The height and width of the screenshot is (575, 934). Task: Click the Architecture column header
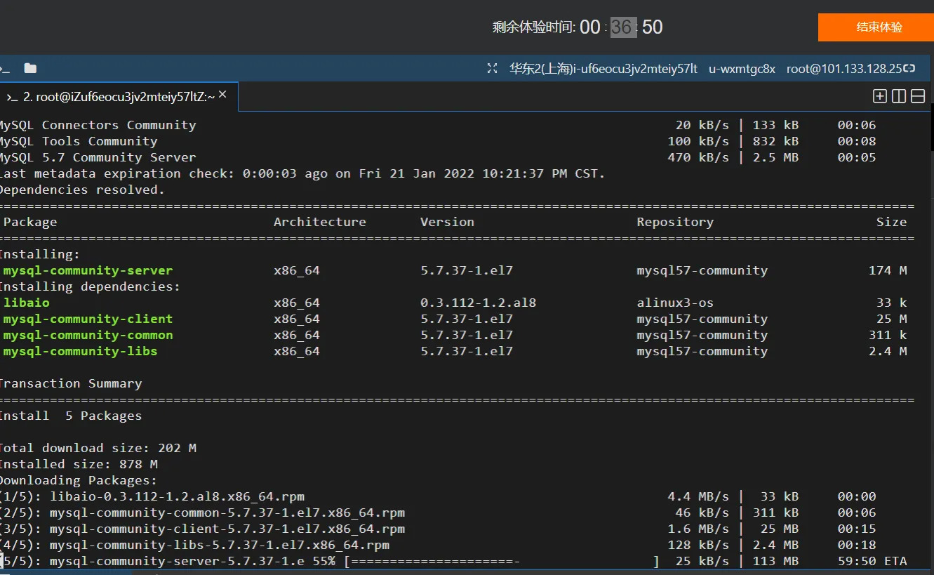pos(320,222)
